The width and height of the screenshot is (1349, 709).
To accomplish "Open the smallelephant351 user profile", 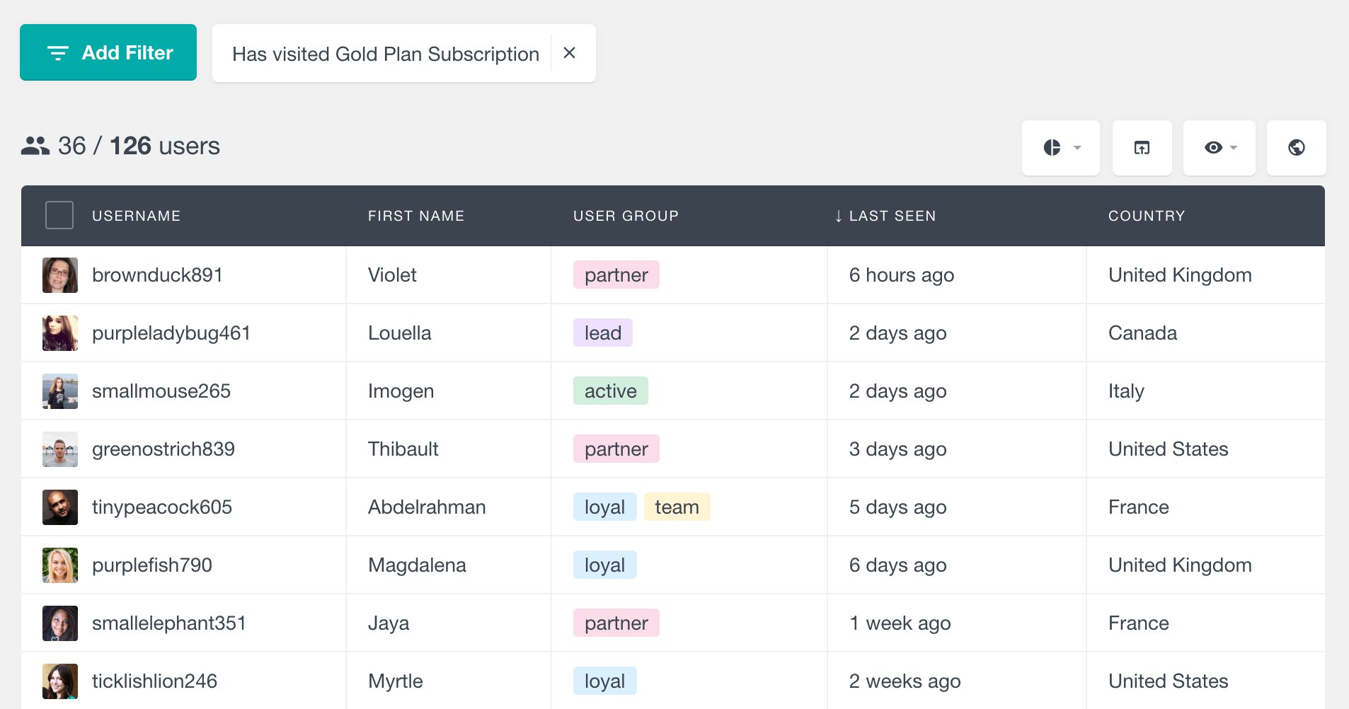I will click(168, 623).
